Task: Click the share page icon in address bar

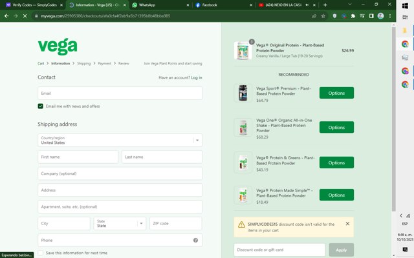Action: pos(314,16)
